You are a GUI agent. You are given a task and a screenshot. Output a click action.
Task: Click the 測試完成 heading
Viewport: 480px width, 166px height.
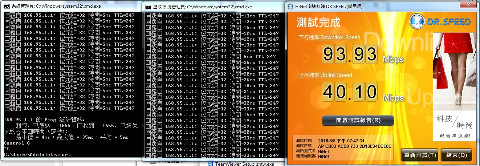(x=318, y=23)
